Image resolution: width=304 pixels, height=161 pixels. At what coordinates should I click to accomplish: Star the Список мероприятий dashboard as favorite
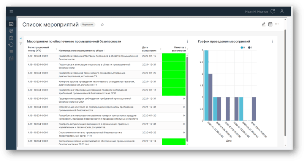tap(102, 25)
